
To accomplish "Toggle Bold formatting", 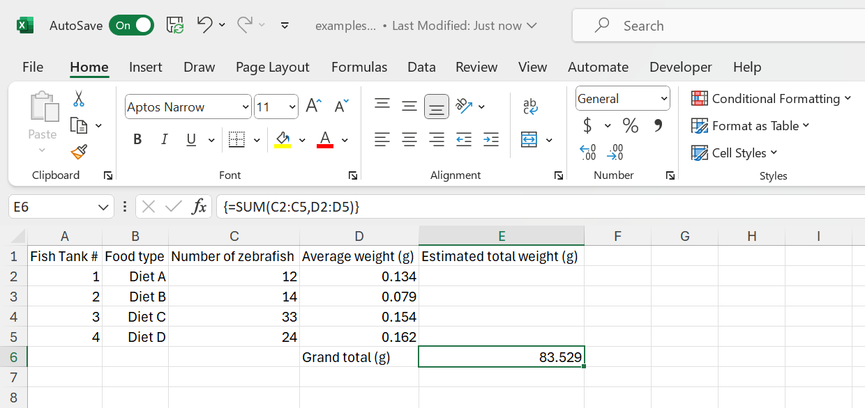I will pyautogui.click(x=137, y=140).
